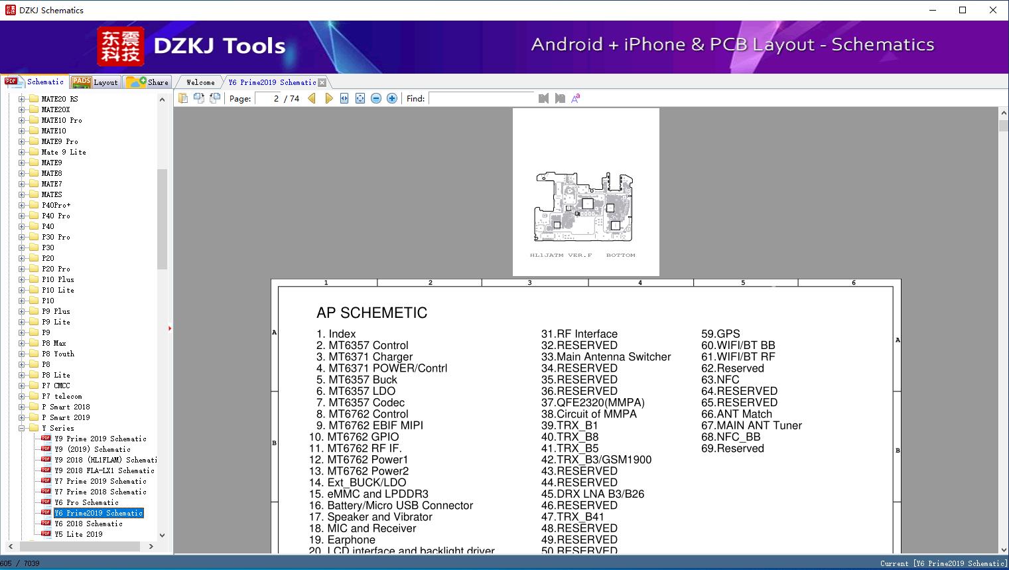Click the document view scroll-up arrow

pyautogui.click(x=1003, y=113)
